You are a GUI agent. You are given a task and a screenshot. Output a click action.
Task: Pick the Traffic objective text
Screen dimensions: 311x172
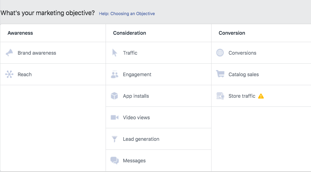point(130,53)
